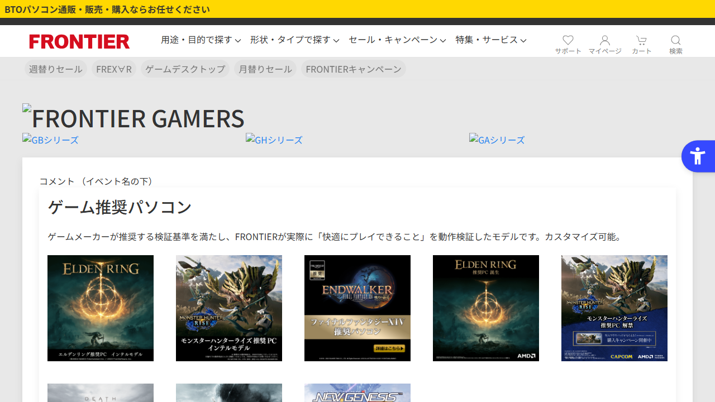Expand the 用途・目的で探す menu
The width and height of the screenshot is (715, 402).
pyautogui.click(x=201, y=40)
